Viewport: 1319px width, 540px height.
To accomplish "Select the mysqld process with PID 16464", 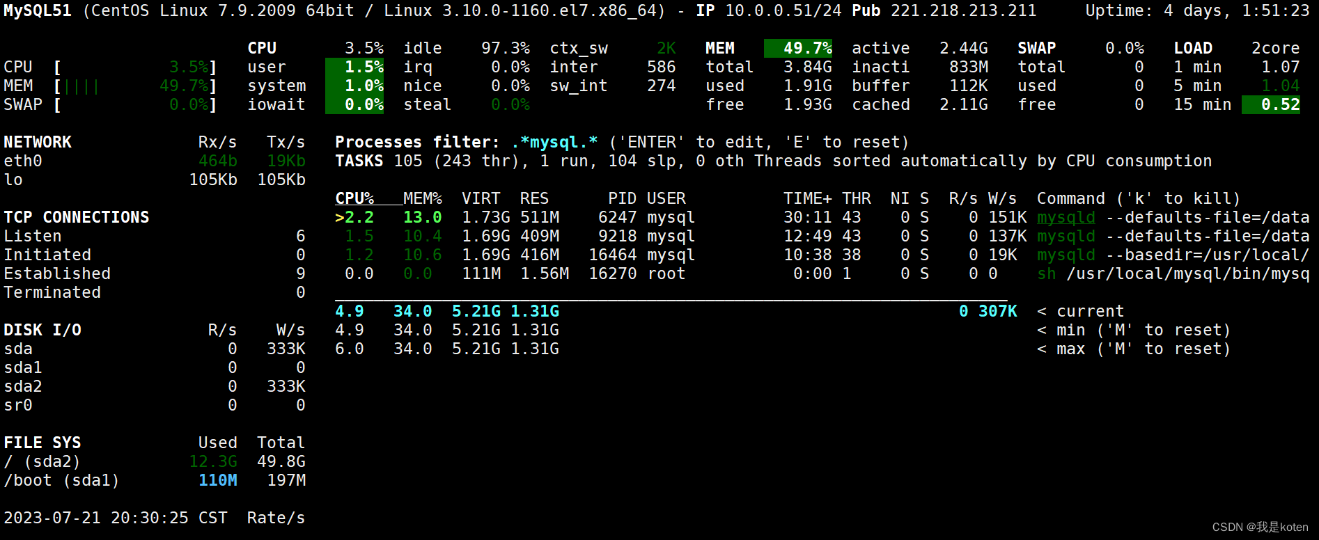I will (822, 255).
